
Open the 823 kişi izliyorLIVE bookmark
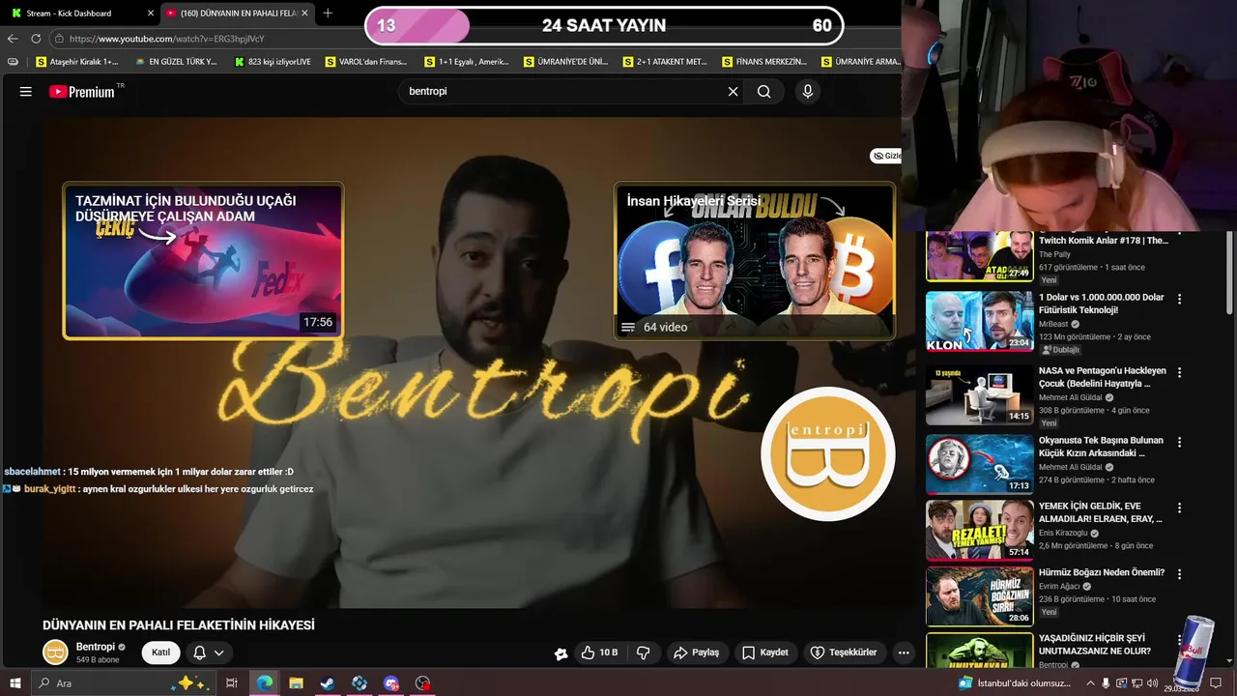(273, 62)
